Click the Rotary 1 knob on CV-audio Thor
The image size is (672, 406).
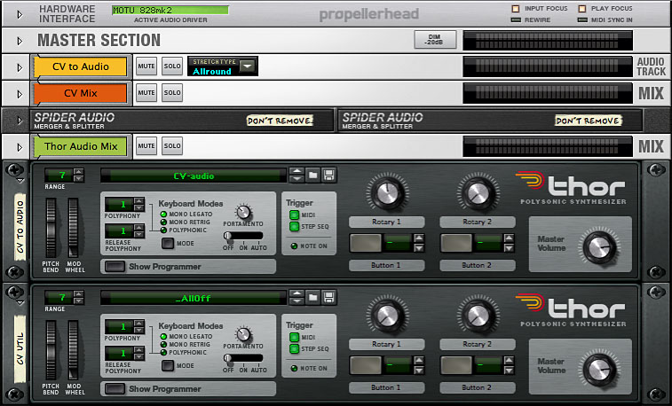tap(385, 193)
